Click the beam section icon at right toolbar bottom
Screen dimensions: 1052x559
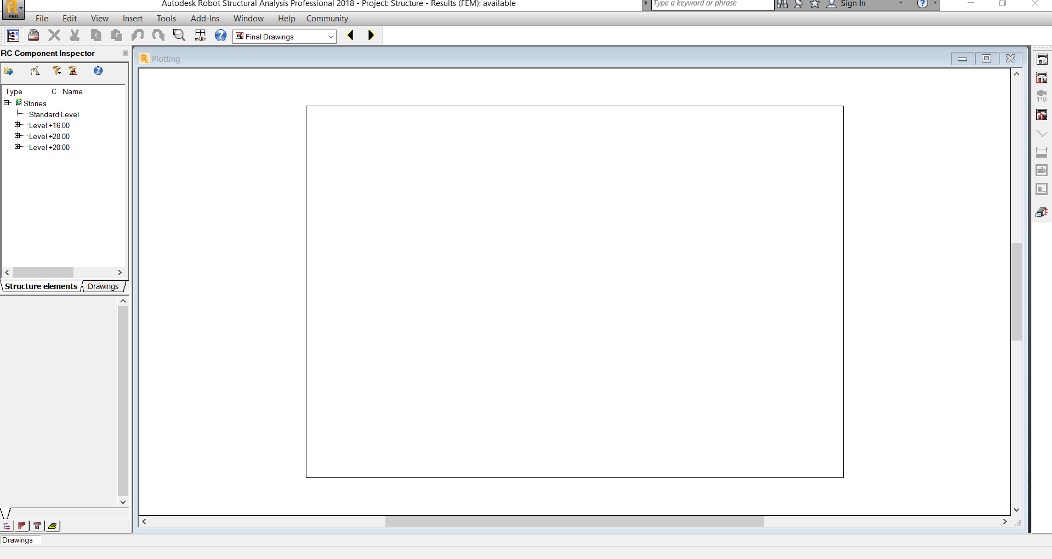(x=1042, y=212)
